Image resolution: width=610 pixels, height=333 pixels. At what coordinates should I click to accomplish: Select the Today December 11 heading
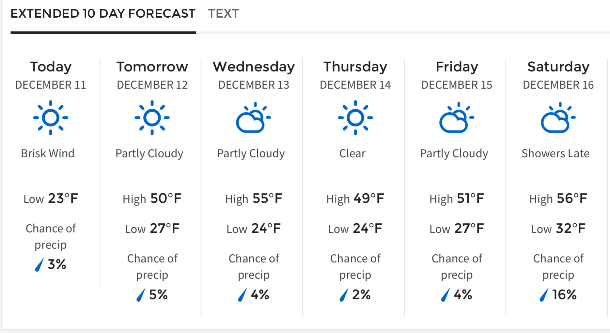coord(51,75)
